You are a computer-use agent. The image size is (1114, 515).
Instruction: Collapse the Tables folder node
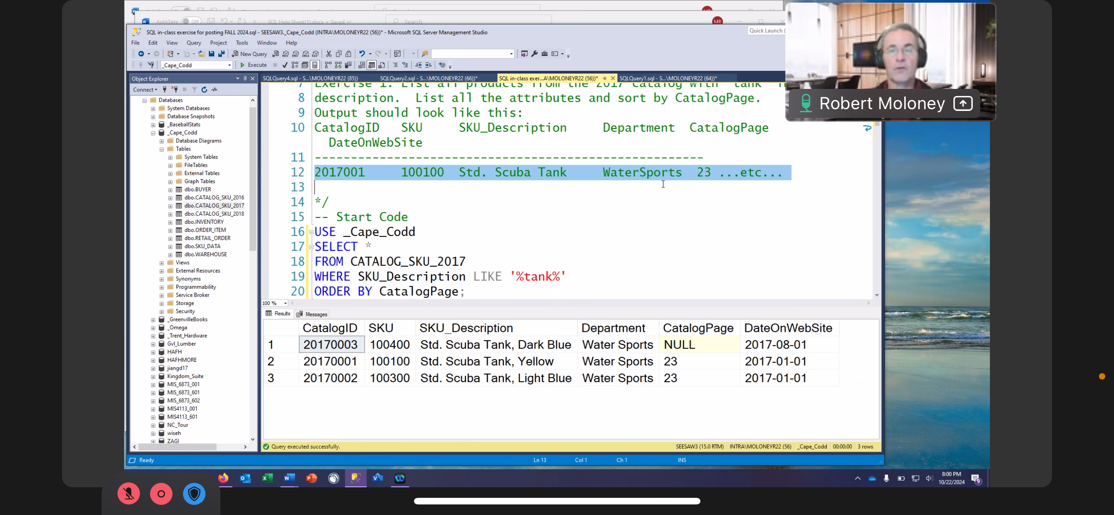[x=162, y=149]
